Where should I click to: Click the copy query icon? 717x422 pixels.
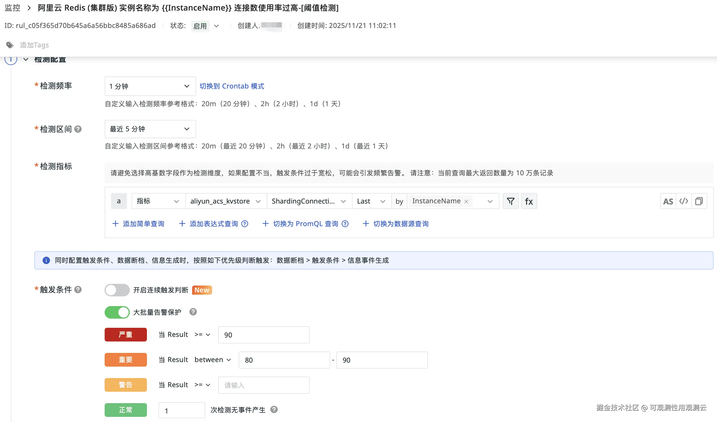(x=699, y=201)
